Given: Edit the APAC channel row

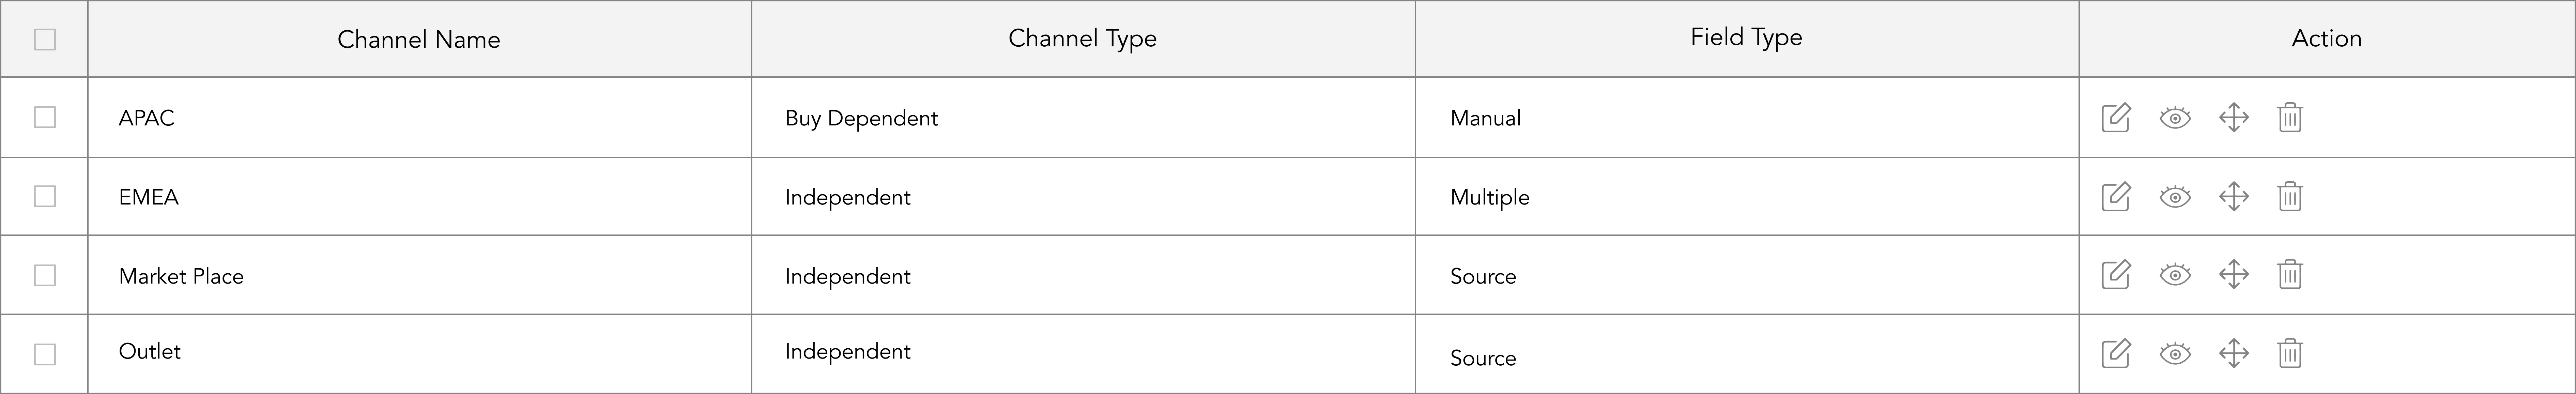Looking at the screenshot, I should (x=2116, y=118).
